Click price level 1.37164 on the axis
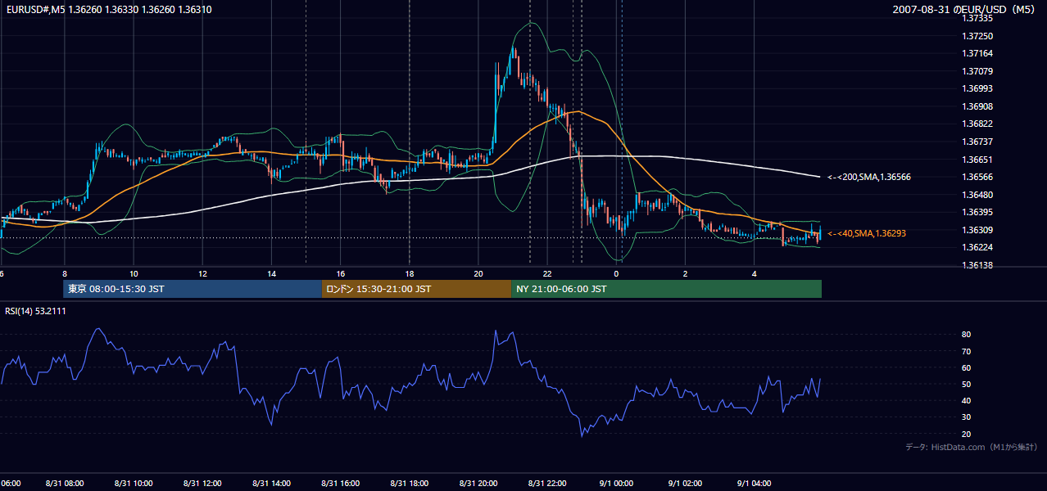The width and height of the screenshot is (1047, 491). [977, 53]
